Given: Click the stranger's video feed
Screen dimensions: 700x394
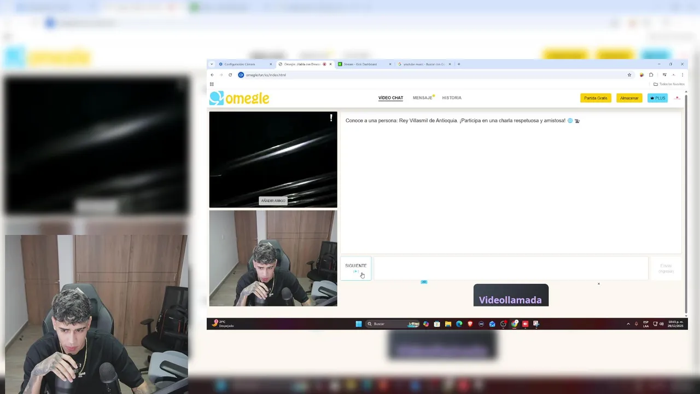Looking at the screenshot, I should pyautogui.click(x=273, y=159).
